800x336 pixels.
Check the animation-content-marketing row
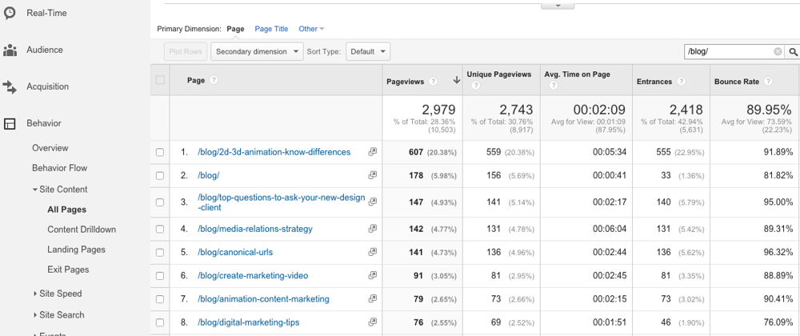point(160,299)
